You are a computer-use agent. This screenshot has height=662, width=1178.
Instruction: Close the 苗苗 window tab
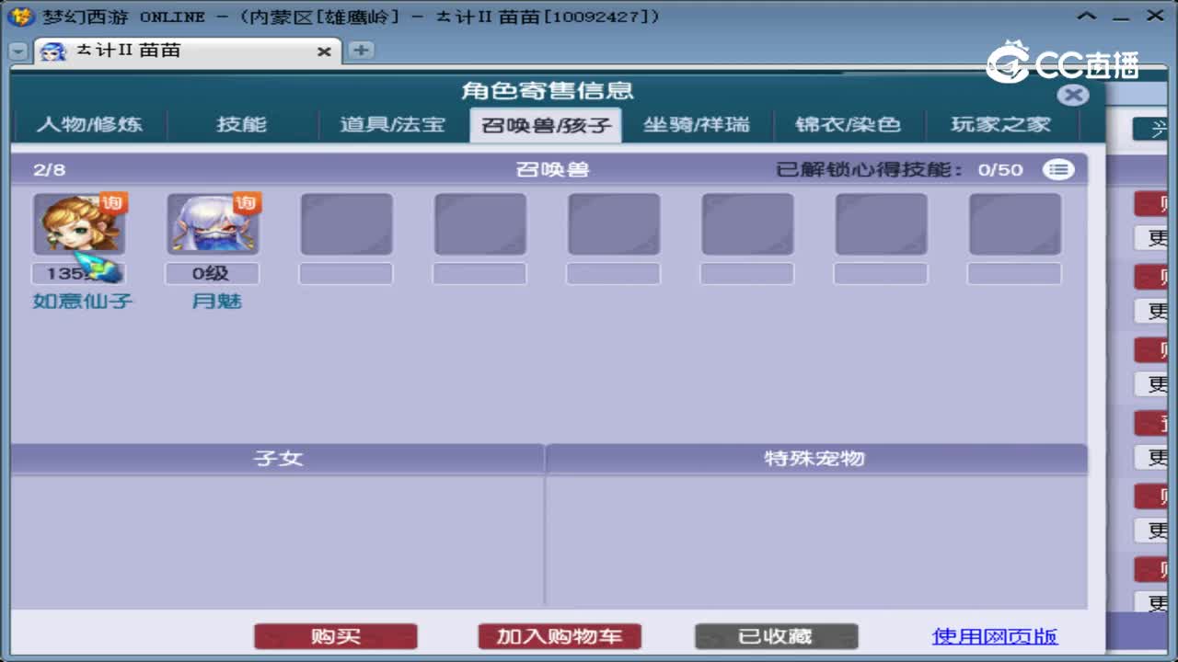click(x=324, y=52)
